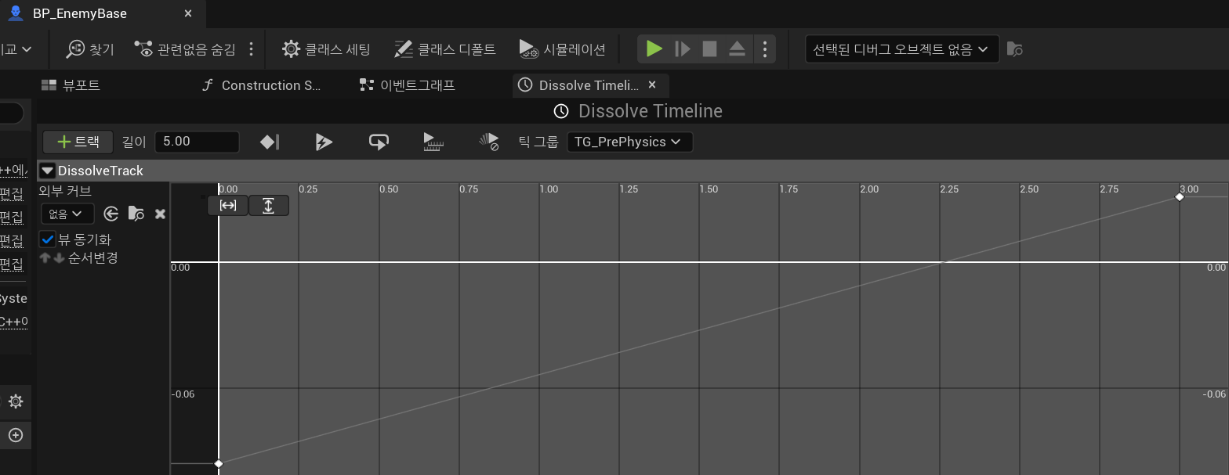This screenshot has height=475, width=1229.
Task: Click the zoom to fit horizontal button
Action: click(x=228, y=205)
